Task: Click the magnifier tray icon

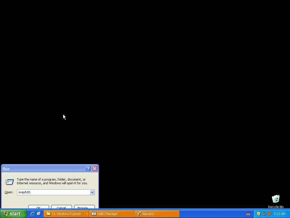Action: pos(269,214)
